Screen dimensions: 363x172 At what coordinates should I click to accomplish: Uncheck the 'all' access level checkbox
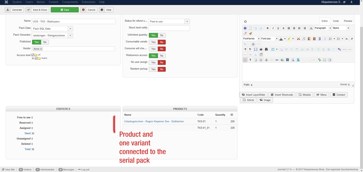click(33, 55)
